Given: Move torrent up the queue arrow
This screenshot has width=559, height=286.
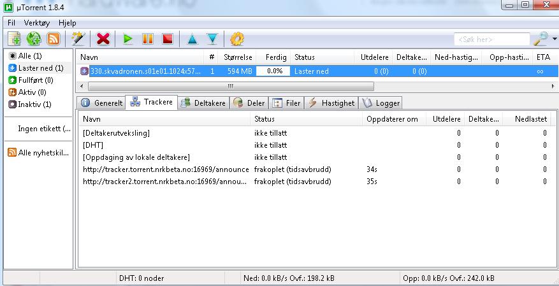Looking at the screenshot, I should point(192,39).
